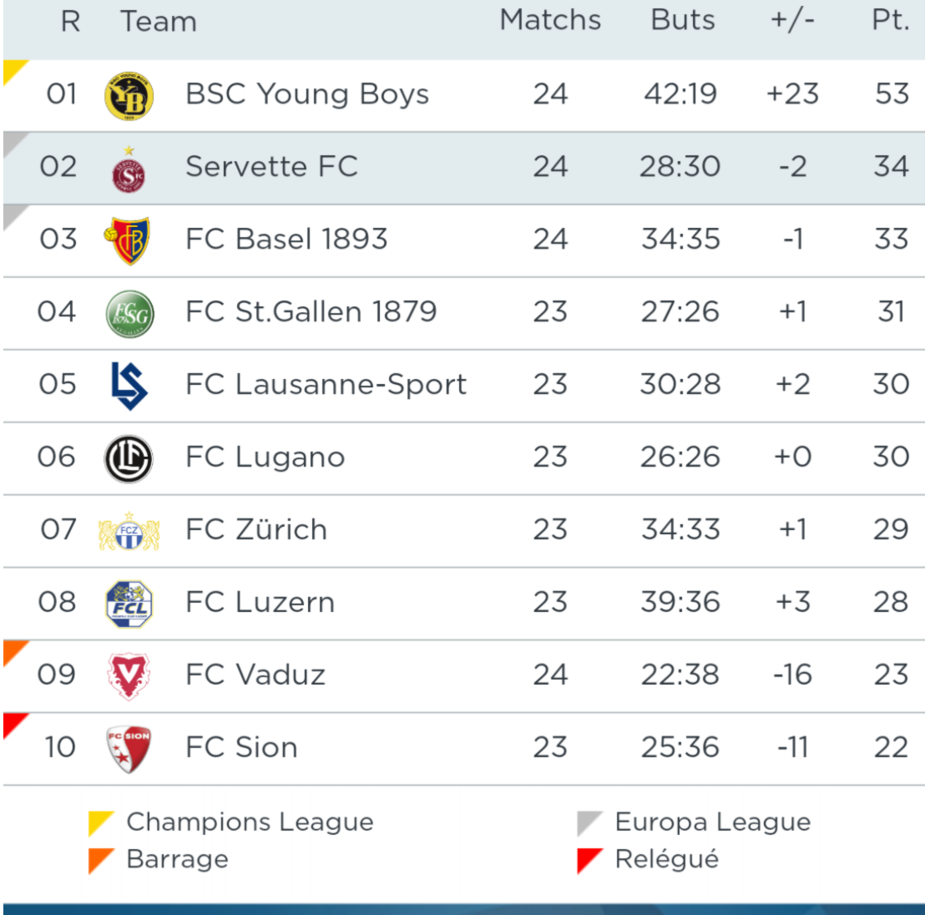The height and width of the screenshot is (915, 925).
Task: Click the FC Basel 1893 crest
Action: coord(129,240)
